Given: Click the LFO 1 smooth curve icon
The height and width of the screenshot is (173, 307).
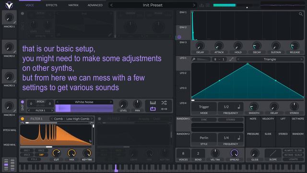Looking at the screenshot, I should [x=231, y=59].
